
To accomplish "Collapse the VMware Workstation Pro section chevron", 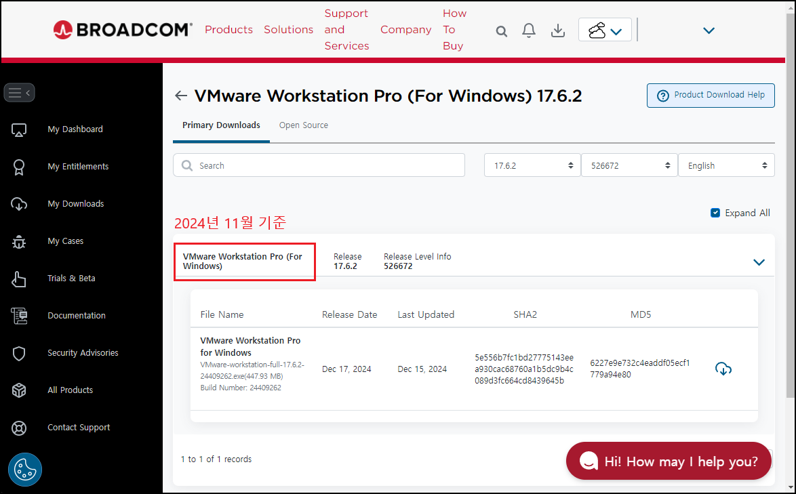I will [759, 262].
